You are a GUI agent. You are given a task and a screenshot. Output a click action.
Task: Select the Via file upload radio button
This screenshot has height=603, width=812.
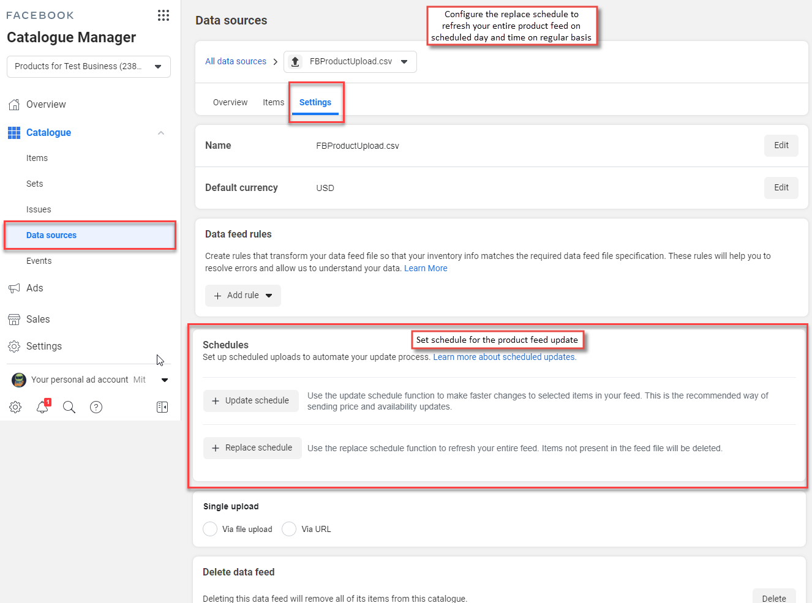coord(210,529)
